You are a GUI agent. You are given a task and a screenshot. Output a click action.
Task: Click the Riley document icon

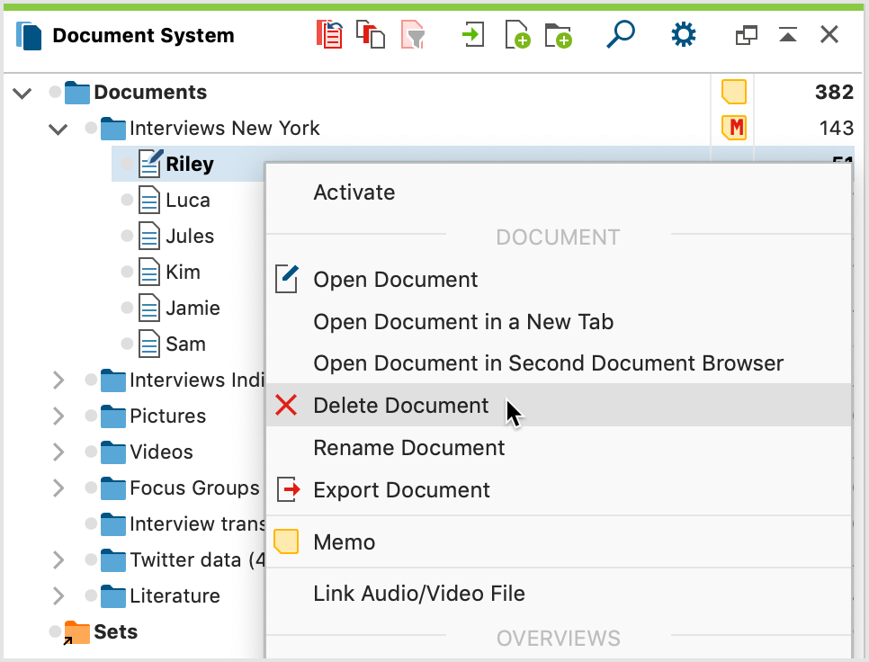[x=150, y=164]
